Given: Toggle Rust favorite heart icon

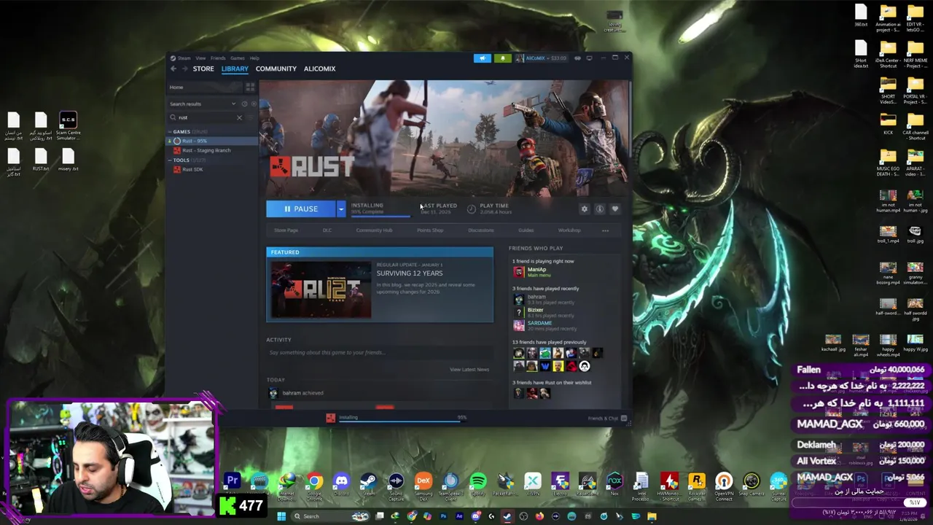Looking at the screenshot, I should click(614, 209).
